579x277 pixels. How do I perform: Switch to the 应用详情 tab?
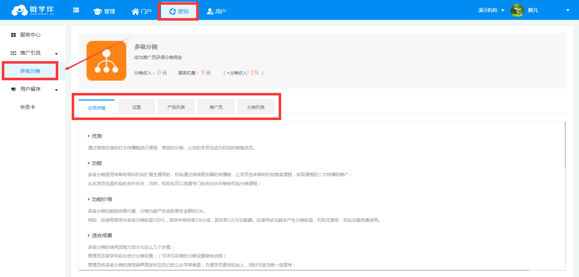coord(97,107)
